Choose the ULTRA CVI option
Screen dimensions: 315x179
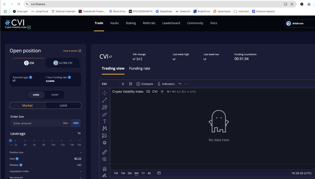tap(62, 63)
